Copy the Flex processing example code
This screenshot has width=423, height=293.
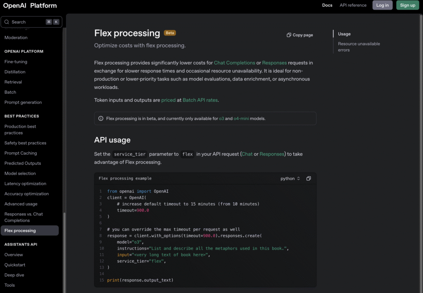(309, 178)
